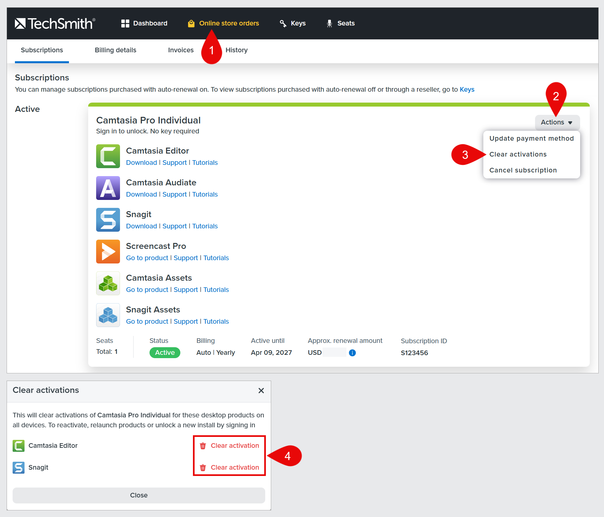Select Update payment method from Actions menu
604x517 pixels.
pos(531,138)
